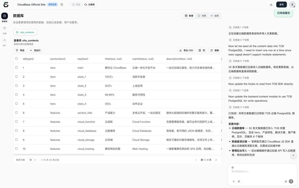
Task: Switch to the 数据 tab
Action: pos(189,16)
